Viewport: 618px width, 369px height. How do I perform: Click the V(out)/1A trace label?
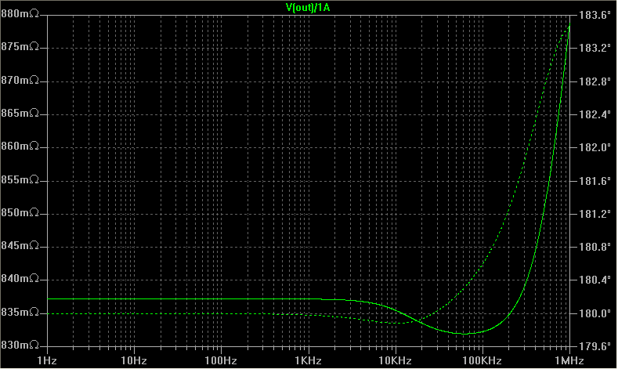307,8
